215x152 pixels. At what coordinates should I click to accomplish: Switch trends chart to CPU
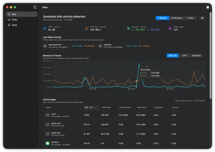[184, 56]
